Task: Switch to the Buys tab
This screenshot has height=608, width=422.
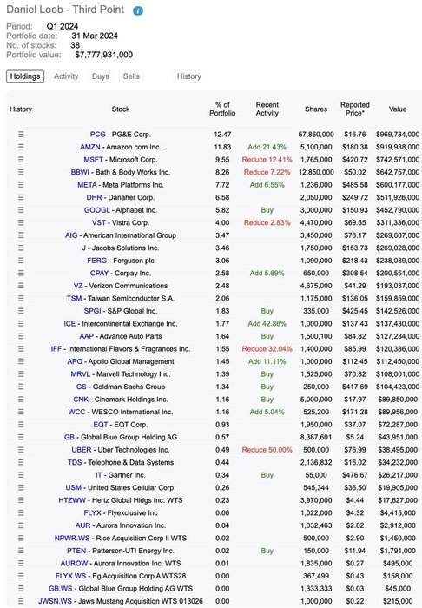Action: pyautogui.click(x=101, y=76)
